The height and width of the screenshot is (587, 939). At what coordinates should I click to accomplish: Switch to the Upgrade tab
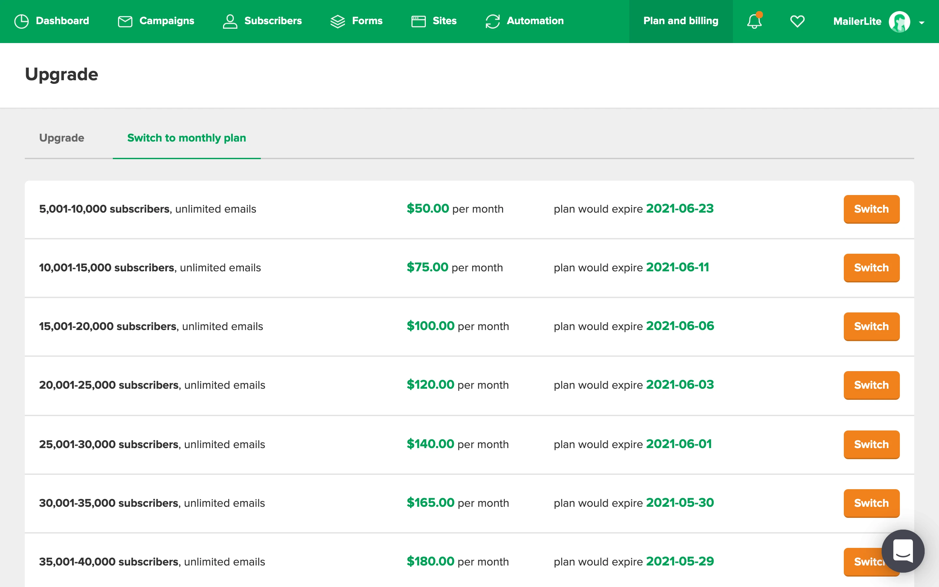(62, 138)
